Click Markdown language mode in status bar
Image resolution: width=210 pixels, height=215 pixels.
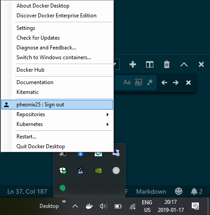tap(151, 191)
